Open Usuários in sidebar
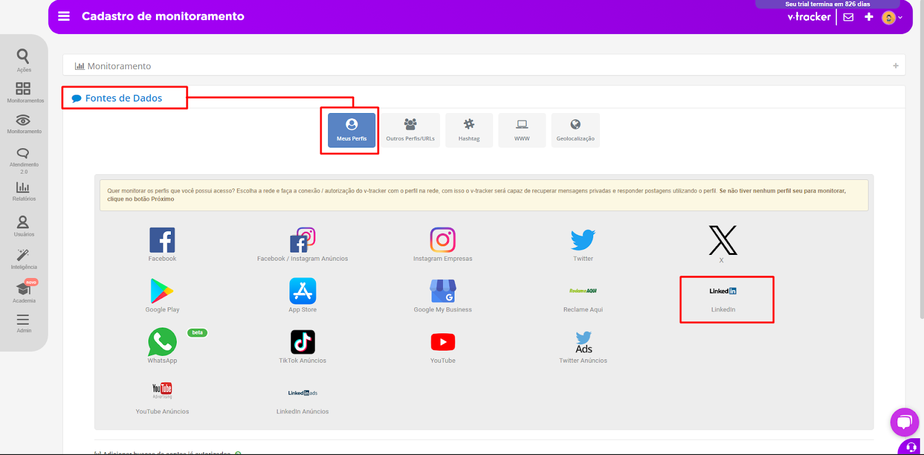 [x=24, y=225]
